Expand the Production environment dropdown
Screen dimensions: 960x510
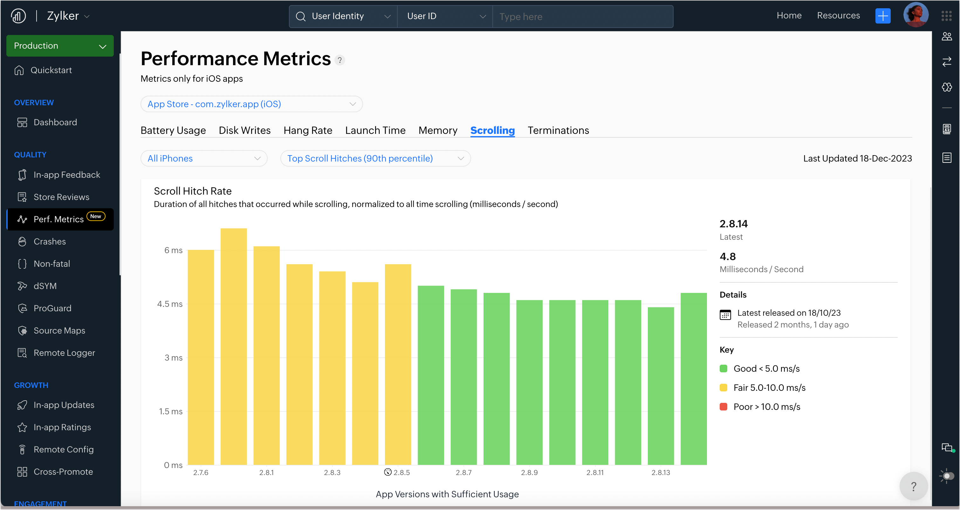pyautogui.click(x=60, y=46)
